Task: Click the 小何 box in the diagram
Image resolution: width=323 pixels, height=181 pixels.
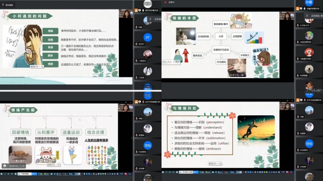Action: click(221, 36)
